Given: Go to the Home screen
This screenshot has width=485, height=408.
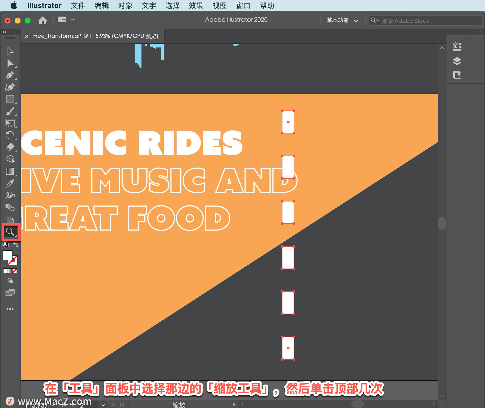Looking at the screenshot, I should point(42,20).
